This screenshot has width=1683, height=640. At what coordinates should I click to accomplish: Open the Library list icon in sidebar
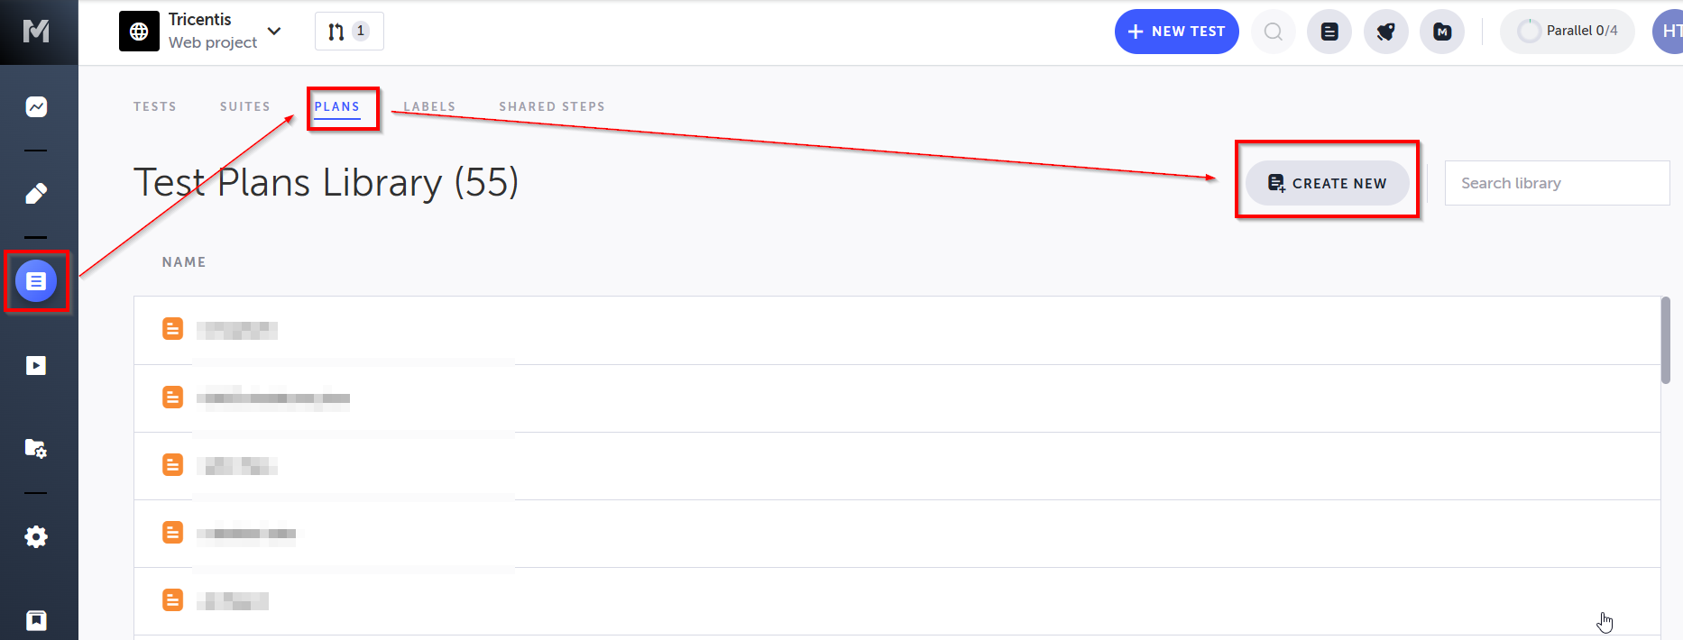[36, 281]
